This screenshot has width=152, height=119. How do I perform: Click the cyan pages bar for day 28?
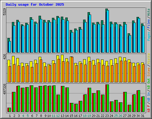(130, 44)
